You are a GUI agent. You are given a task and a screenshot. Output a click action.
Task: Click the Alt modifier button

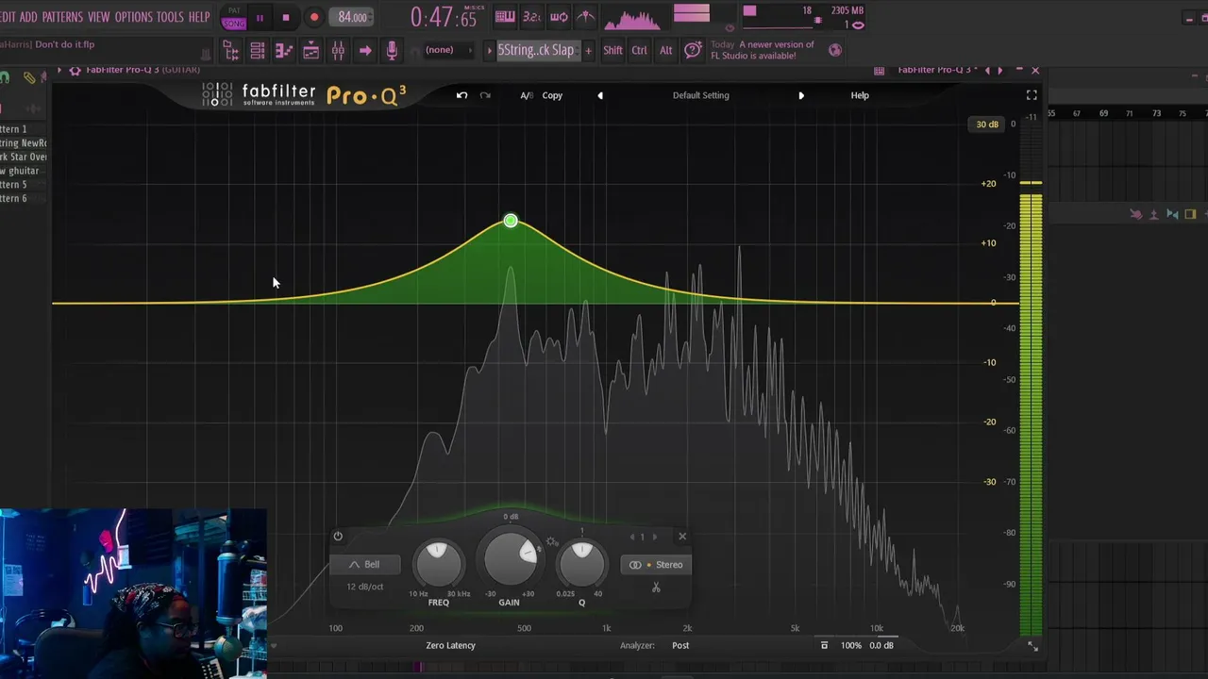pyautogui.click(x=665, y=50)
